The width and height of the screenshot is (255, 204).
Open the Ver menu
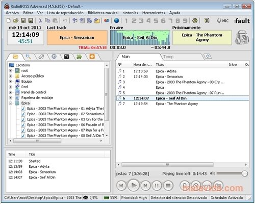[40, 13]
